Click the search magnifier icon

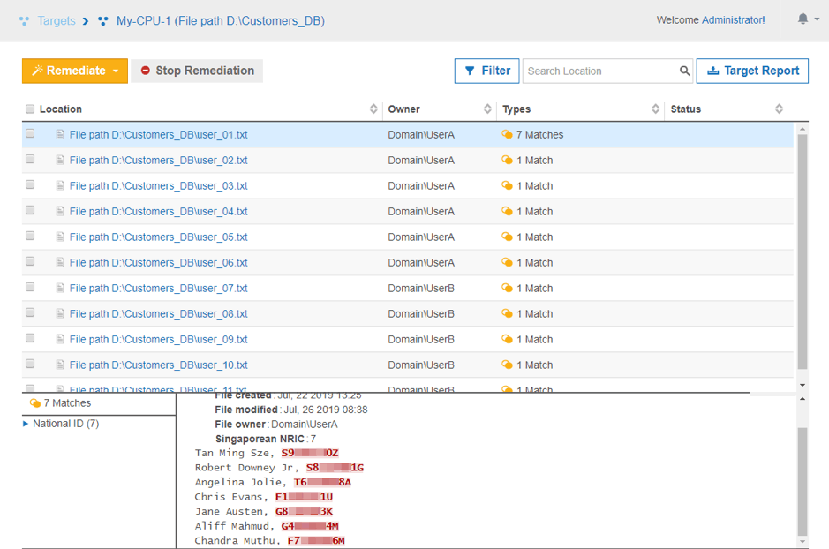[x=684, y=71]
